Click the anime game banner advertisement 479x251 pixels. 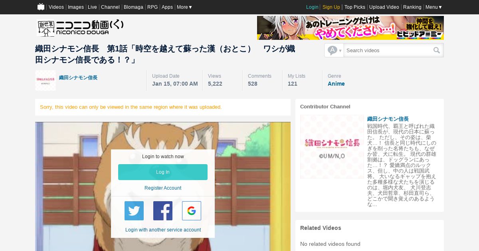click(x=350, y=28)
